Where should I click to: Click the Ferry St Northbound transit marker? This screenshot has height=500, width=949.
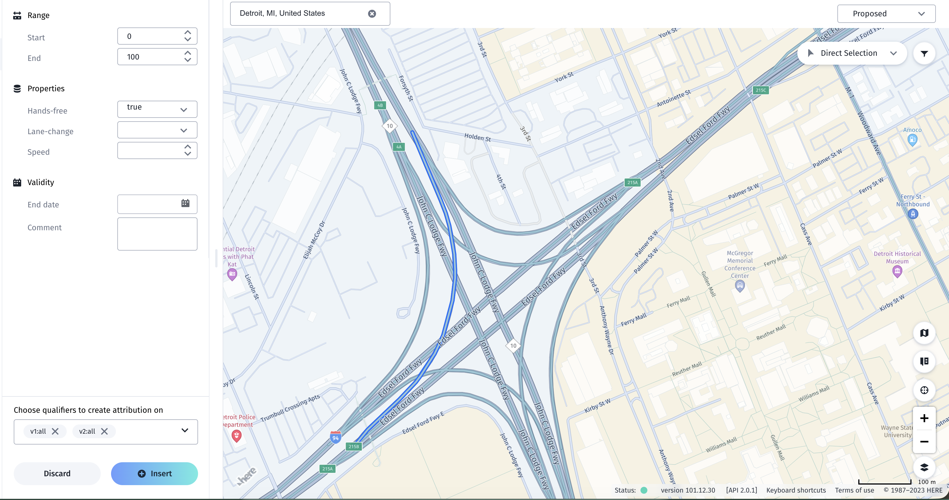913,214
